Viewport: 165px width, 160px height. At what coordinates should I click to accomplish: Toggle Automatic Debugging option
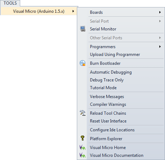(x=121, y=72)
